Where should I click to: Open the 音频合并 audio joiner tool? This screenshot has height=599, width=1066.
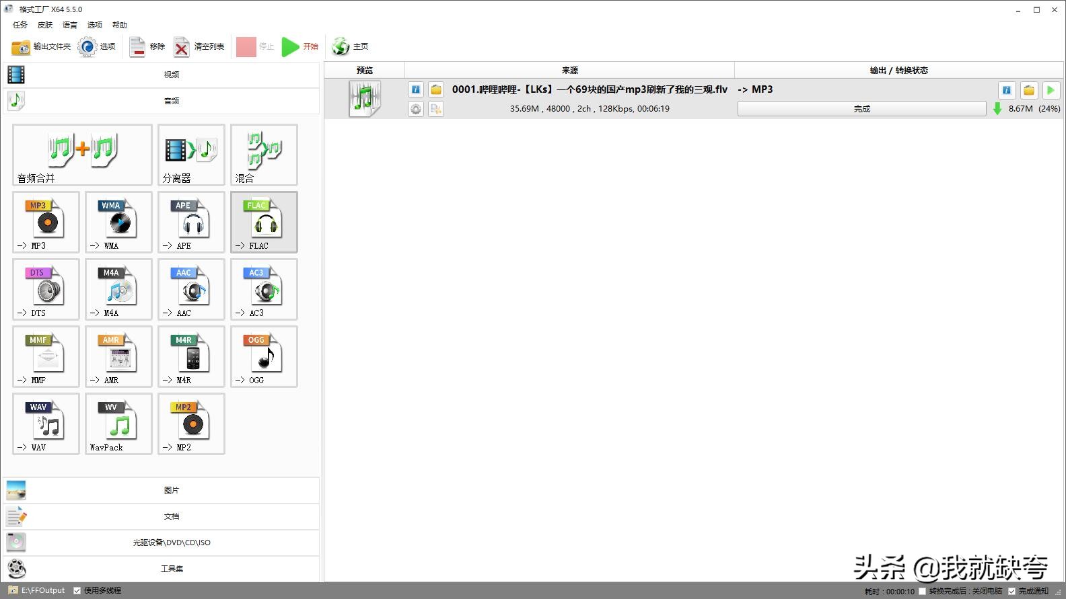pos(82,155)
